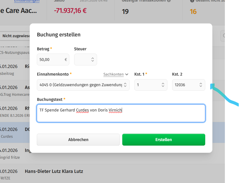239x183 pixels.
Task: Click the Sachkonten chevron arrow
Action: point(127,74)
